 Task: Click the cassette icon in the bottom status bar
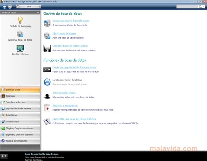click(4, 156)
